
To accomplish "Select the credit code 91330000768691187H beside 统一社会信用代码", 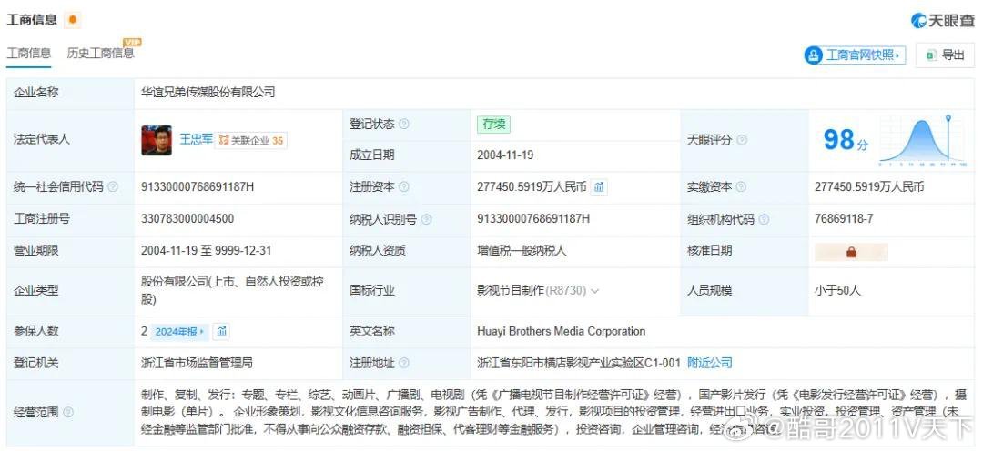I will tap(198, 186).
